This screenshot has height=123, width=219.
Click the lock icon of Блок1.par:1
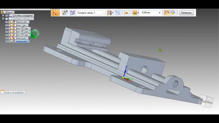[x=10, y=25]
